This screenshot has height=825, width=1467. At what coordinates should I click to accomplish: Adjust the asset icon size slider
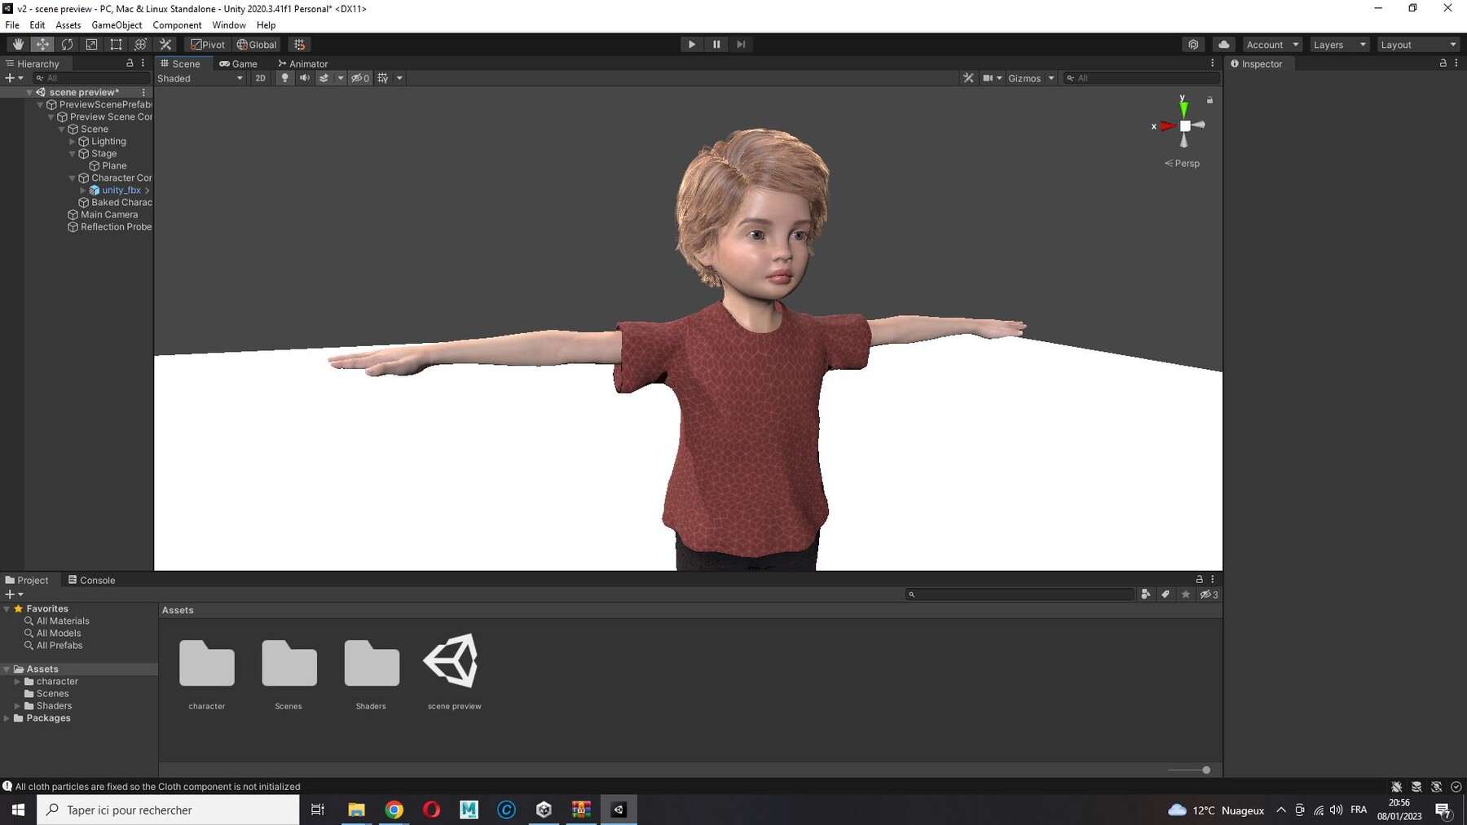1190,770
